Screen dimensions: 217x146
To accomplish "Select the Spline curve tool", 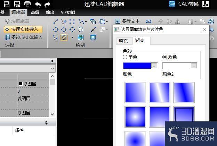I will pyautogui.click(x=55, y=37).
